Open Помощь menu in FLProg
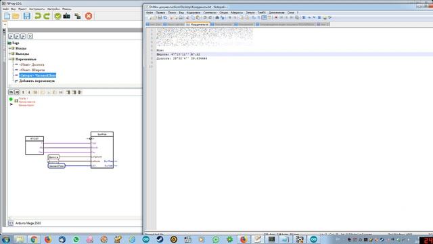 point(66,9)
